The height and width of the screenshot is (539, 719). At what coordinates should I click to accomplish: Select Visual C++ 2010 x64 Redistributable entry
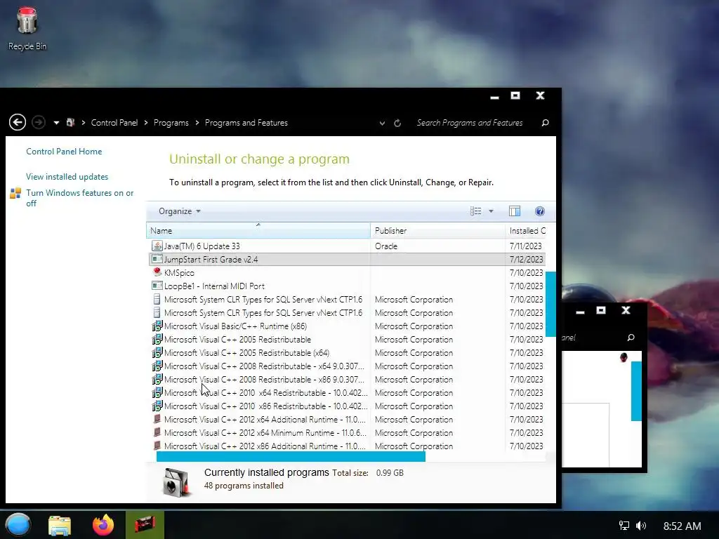point(266,393)
